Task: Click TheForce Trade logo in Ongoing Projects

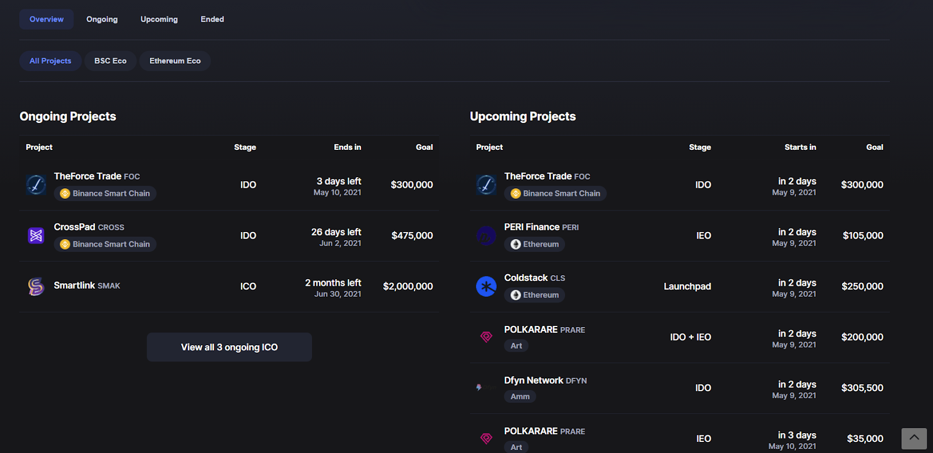Action: (36, 185)
